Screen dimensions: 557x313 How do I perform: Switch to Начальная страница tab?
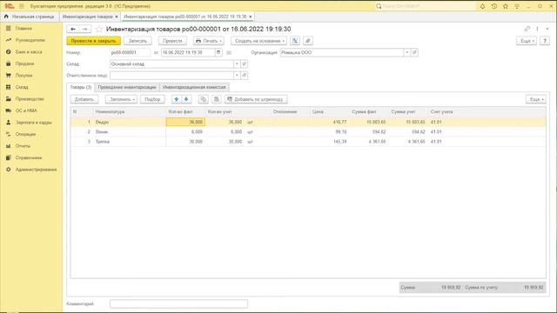(30, 17)
